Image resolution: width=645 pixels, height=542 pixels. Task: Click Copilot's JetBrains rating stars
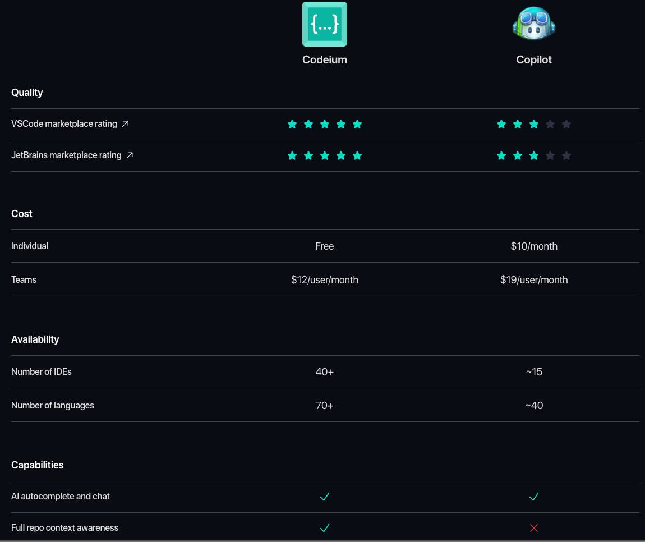[533, 155]
